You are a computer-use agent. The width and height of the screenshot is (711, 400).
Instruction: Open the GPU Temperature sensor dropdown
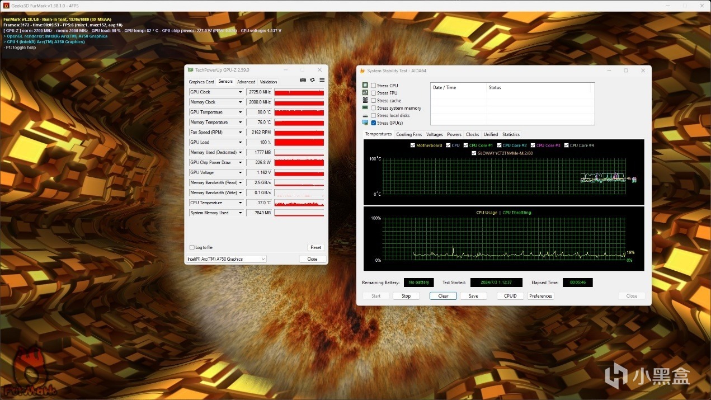(241, 112)
